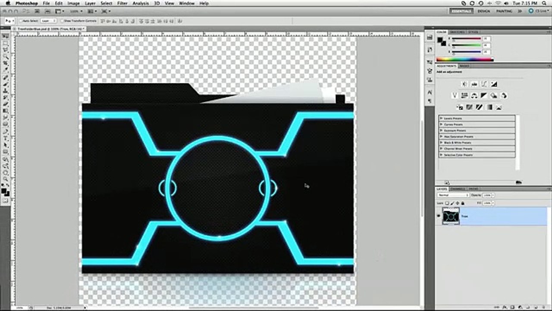
Task: Add a Posterize adjustment layer
Action: pos(469,107)
